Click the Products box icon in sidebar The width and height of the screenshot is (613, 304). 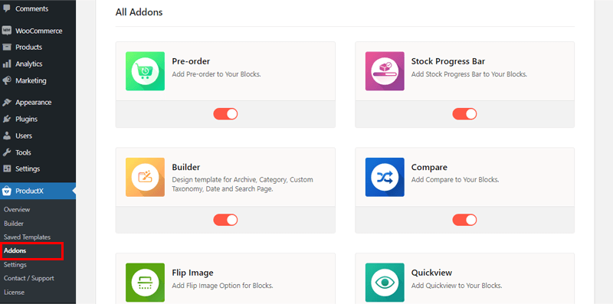(7, 47)
